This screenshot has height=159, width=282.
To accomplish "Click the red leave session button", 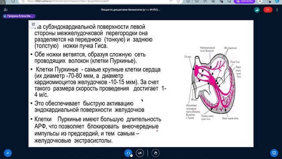I will [268, 10].
